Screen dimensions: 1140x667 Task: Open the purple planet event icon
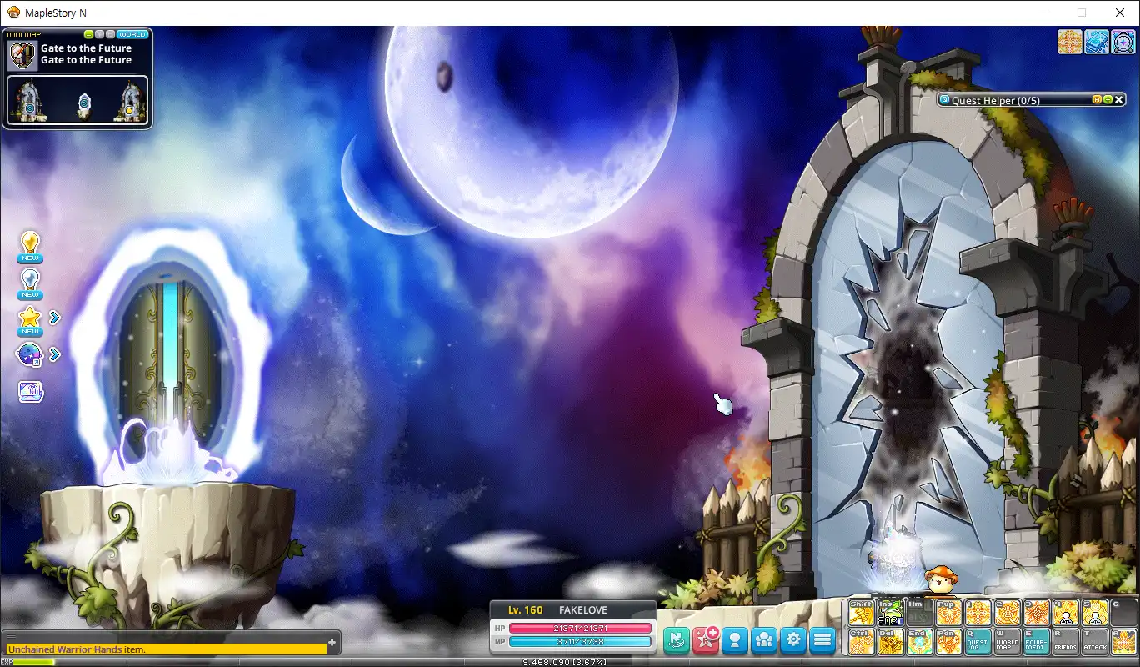[x=29, y=354]
